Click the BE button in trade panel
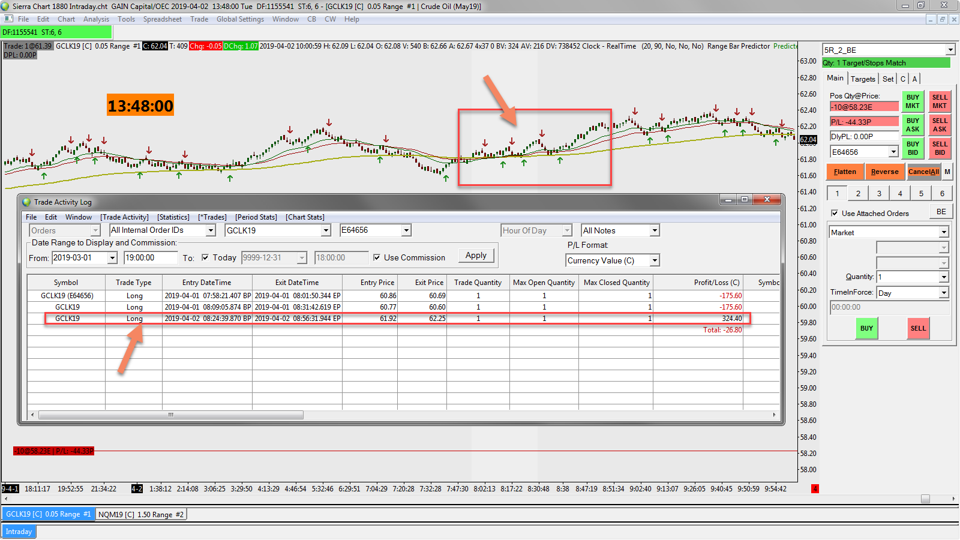The width and height of the screenshot is (960, 540). pos(941,212)
